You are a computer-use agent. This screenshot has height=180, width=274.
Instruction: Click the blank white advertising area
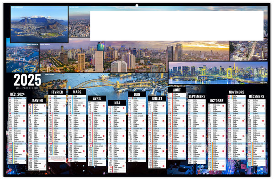pyautogui.click(x=177, y=26)
